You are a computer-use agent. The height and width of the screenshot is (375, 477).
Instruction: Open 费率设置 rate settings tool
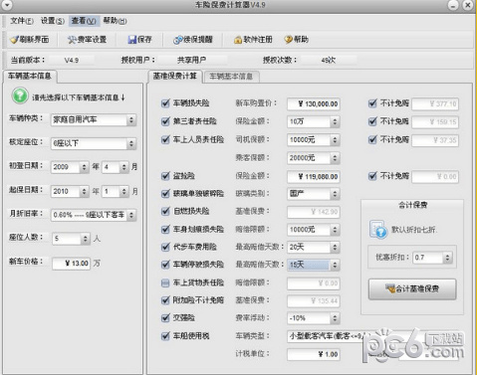[x=87, y=40]
